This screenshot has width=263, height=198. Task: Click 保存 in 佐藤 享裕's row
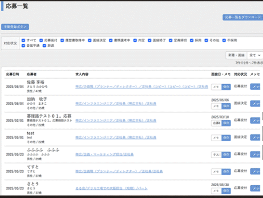pyautogui.click(x=226, y=87)
